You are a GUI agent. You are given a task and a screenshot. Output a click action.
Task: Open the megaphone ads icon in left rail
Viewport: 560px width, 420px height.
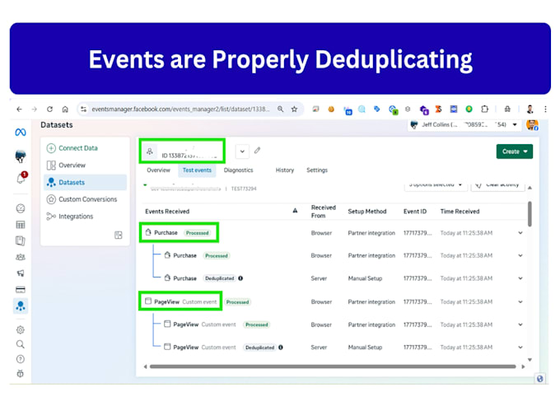[21, 273]
